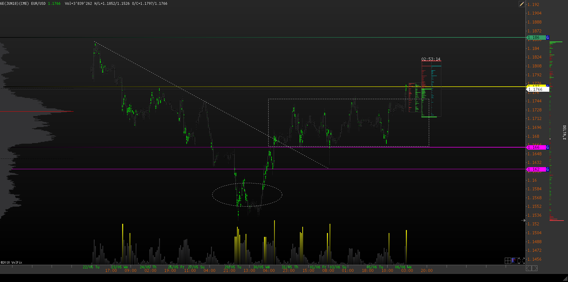
Task: Click the DELTA,% column label
Action: [564, 132]
